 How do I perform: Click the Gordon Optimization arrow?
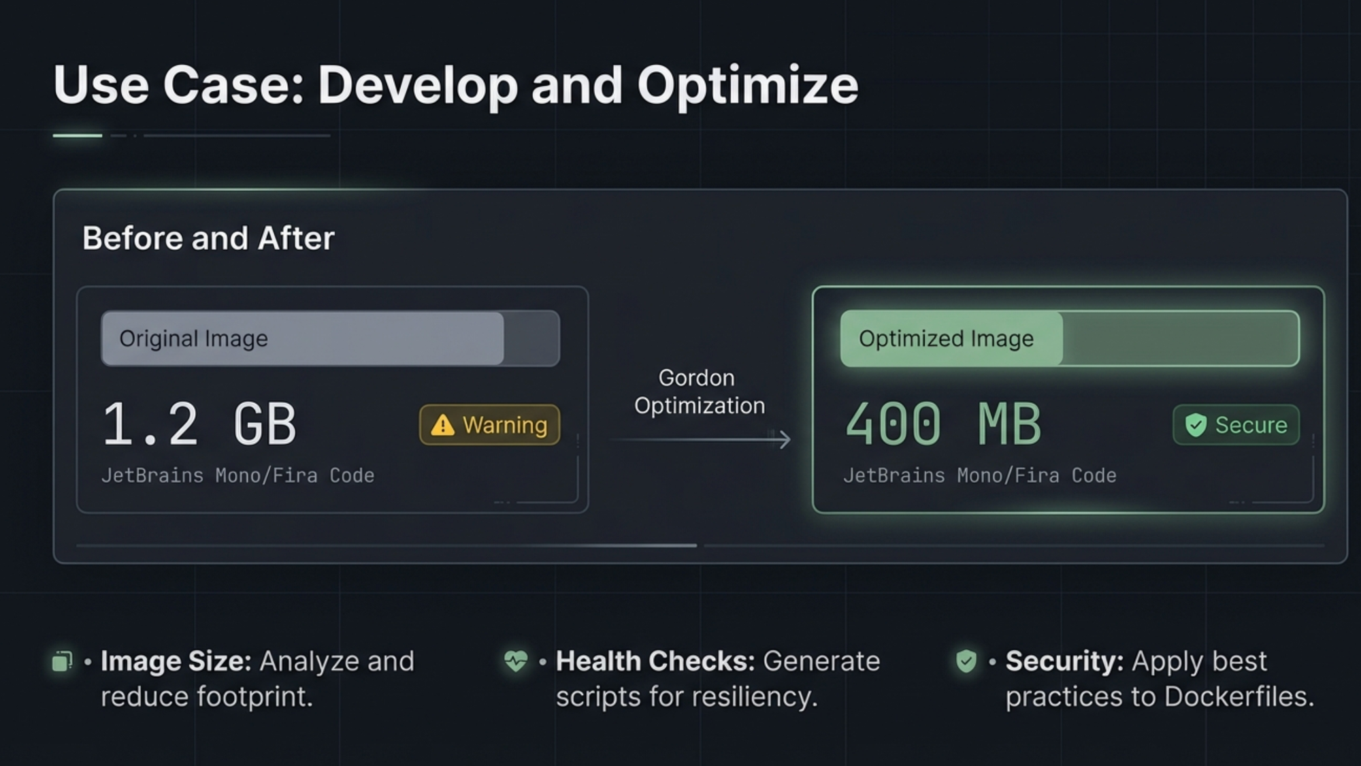(701, 440)
